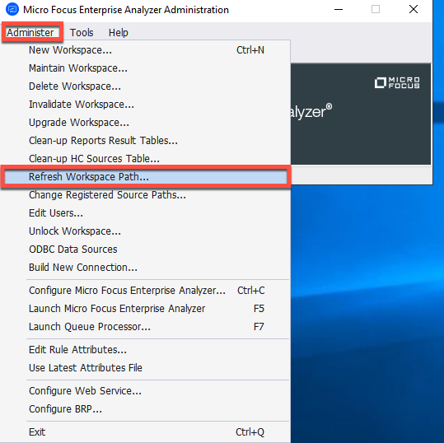The image size is (444, 443).
Task: Close the Administration window
Action: click(414, 9)
